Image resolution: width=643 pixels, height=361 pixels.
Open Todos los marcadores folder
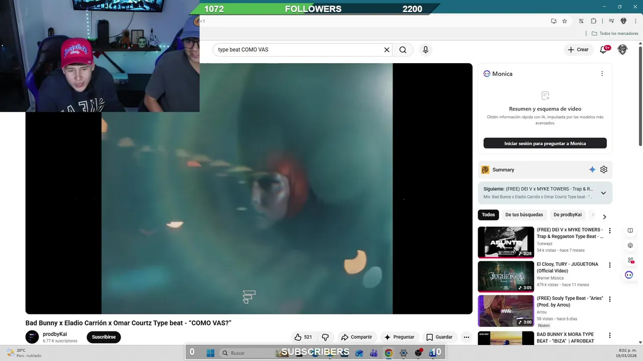tap(615, 34)
